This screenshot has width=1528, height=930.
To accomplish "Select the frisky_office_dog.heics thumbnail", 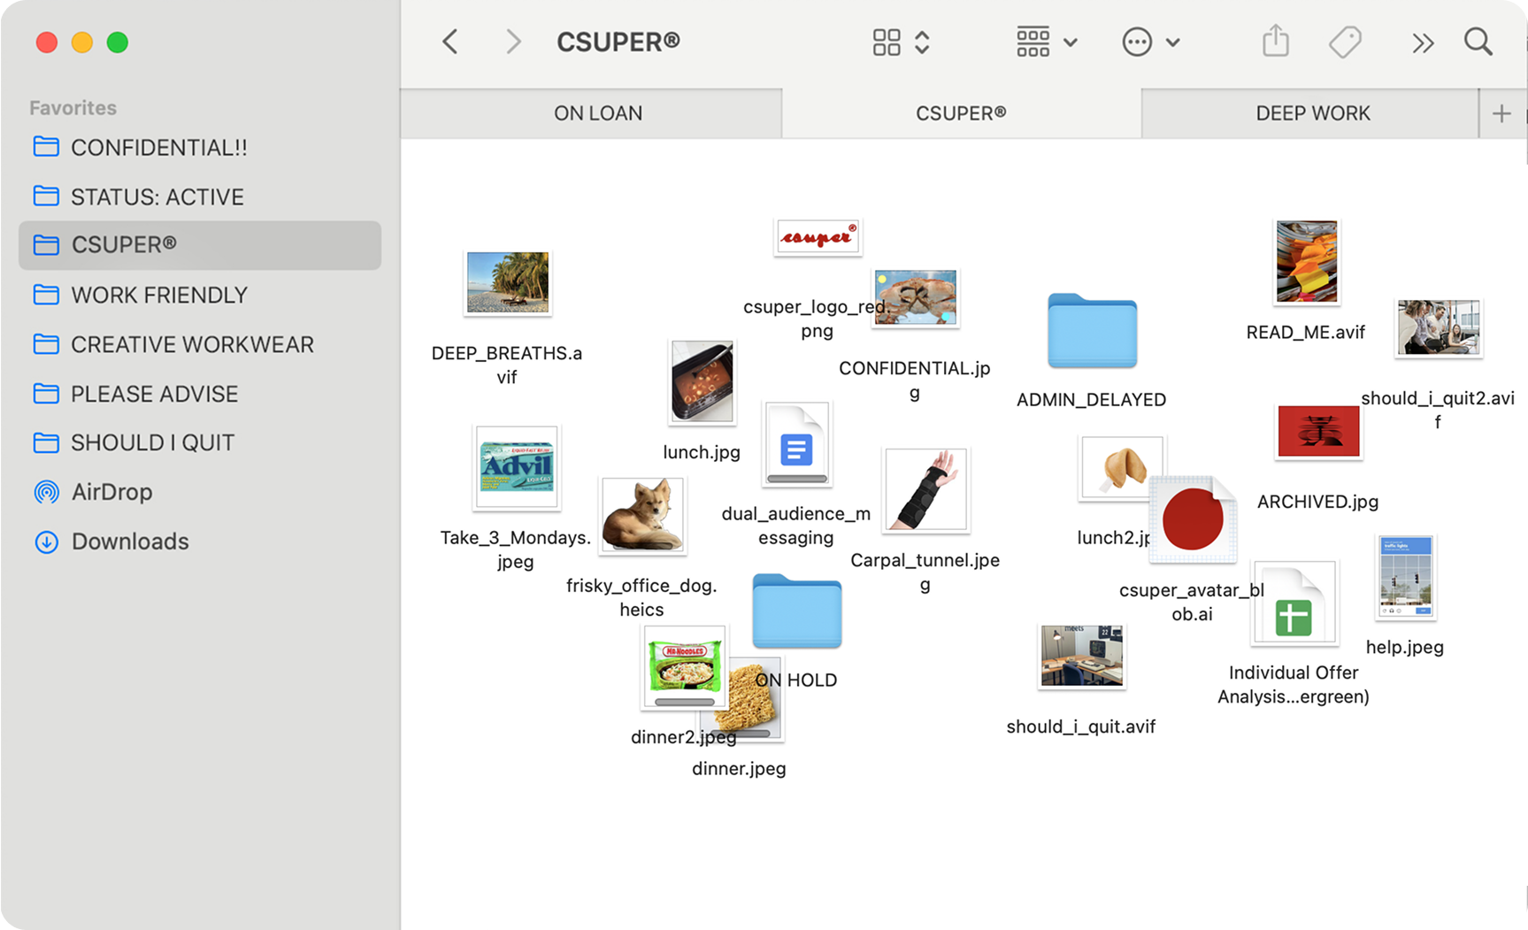I will (x=642, y=516).
